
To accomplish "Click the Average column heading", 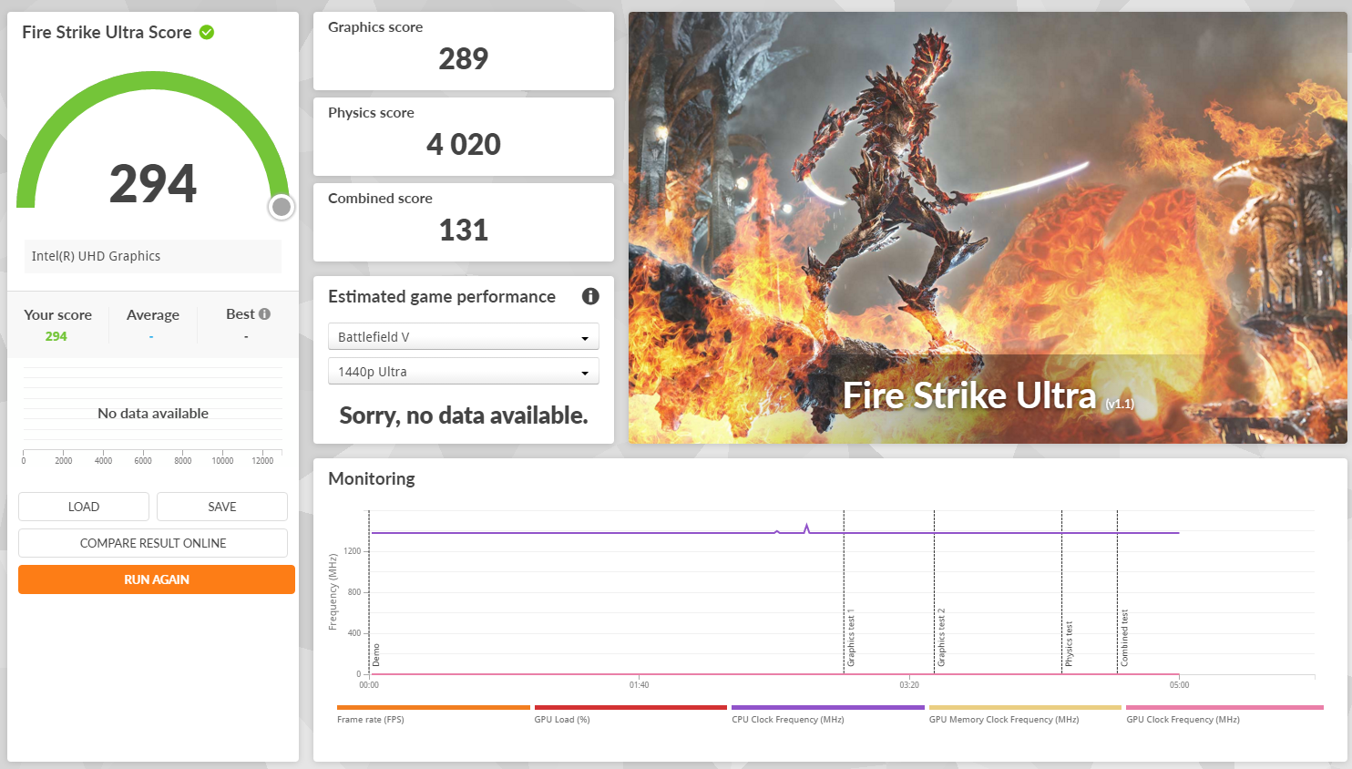I will (x=153, y=315).
